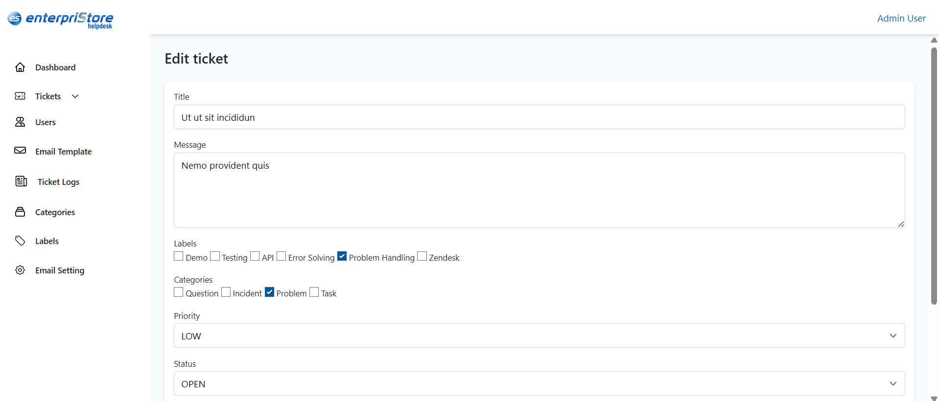Screen dimensions: 939x401
Task: Go to the Email Setting page
Action: pyautogui.click(x=60, y=270)
